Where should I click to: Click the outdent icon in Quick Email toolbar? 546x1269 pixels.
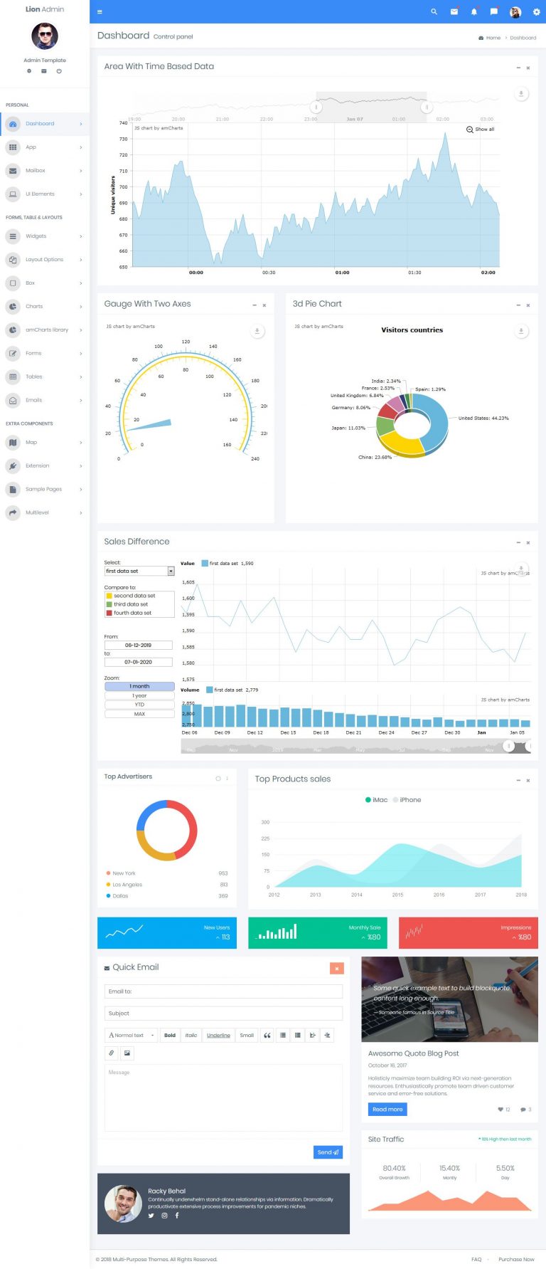(x=313, y=1035)
